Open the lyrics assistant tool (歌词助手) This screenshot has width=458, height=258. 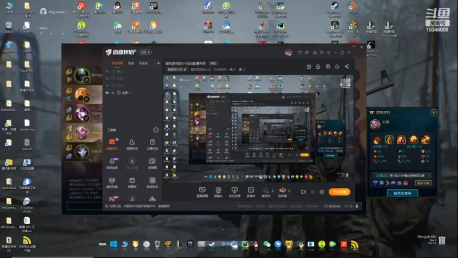tap(152, 182)
